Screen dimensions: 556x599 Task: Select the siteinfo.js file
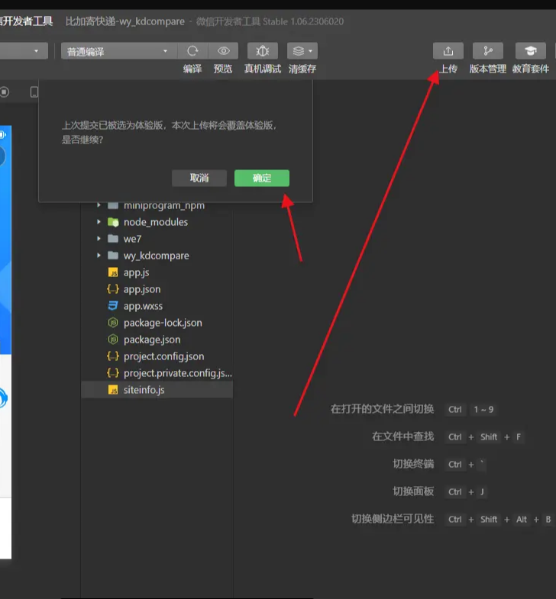[157, 390]
